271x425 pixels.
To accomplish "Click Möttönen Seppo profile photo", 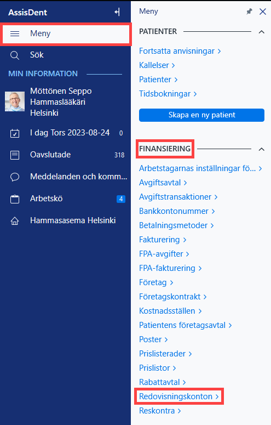I will coord(15,101).
